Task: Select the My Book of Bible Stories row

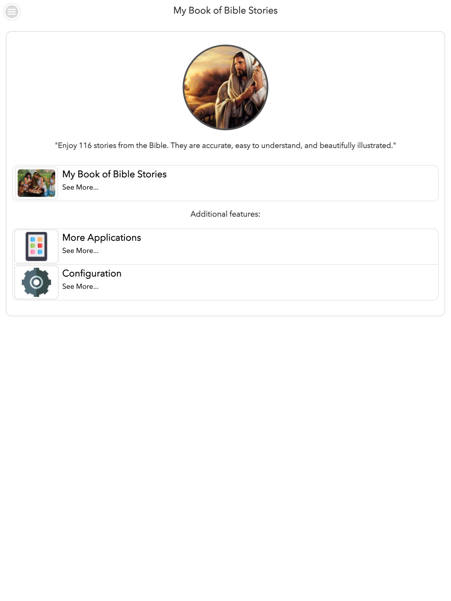Action: (x=225, y=183)
